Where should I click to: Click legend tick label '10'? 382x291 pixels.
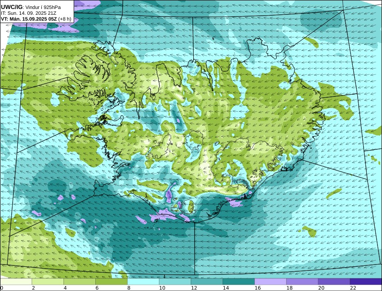[162, 288]
